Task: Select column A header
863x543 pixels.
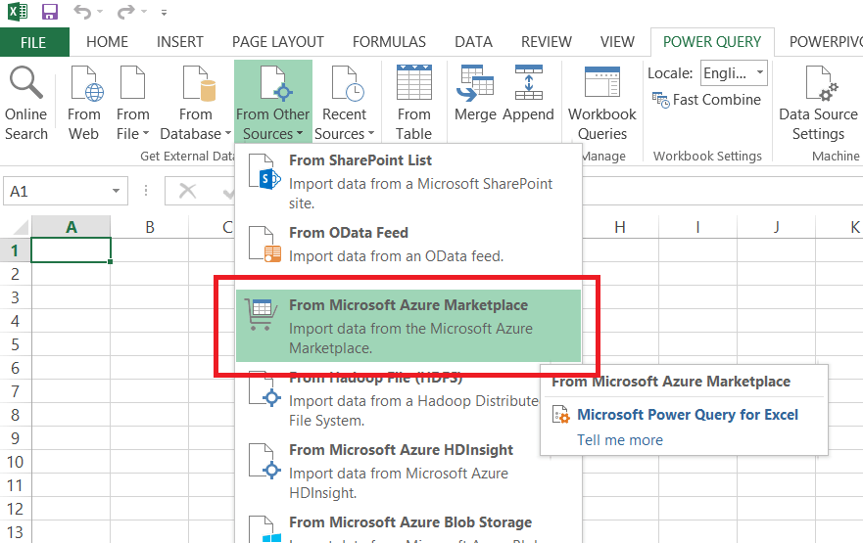Action: tap(71, 226)
